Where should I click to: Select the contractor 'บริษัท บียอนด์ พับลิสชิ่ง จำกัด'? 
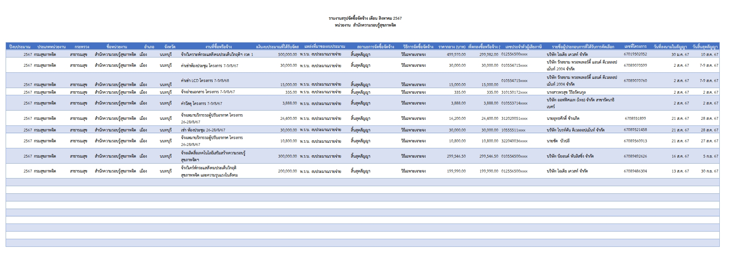[570, 156]
